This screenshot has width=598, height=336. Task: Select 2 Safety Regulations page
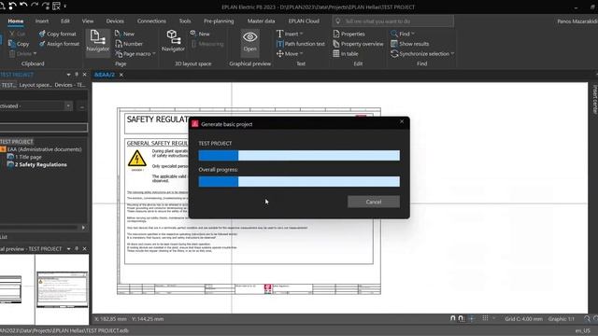(41, 164)
